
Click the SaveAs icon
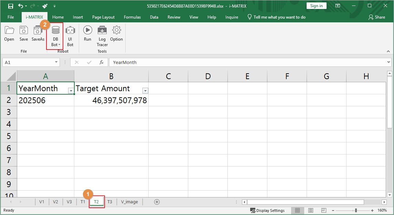38,34
